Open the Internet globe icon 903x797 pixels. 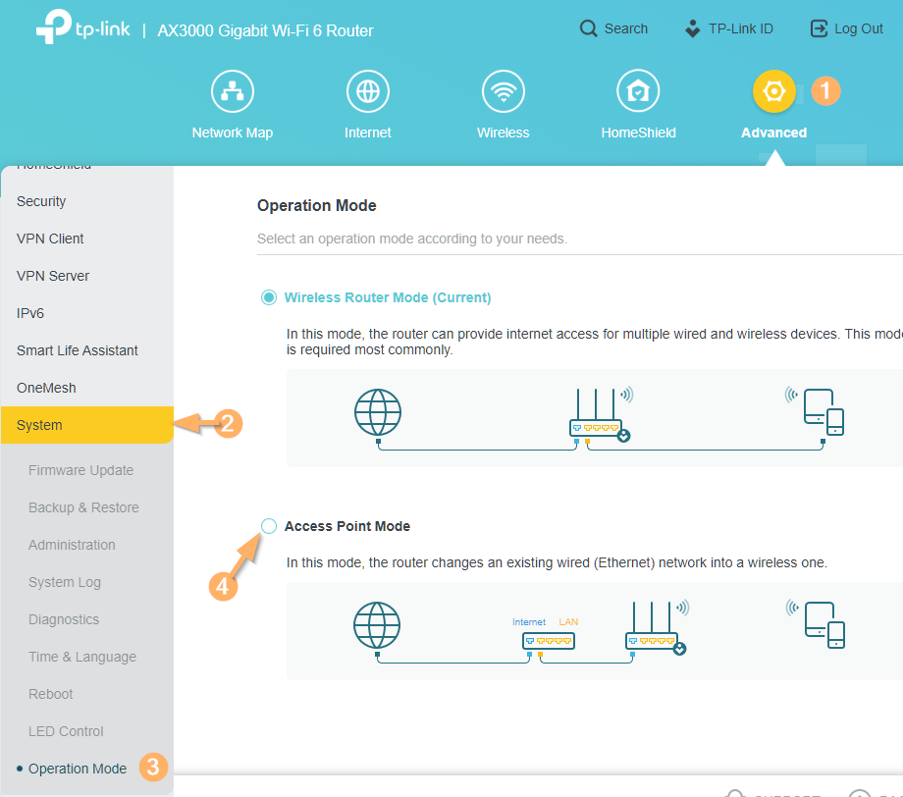click(x=367, y=91)
